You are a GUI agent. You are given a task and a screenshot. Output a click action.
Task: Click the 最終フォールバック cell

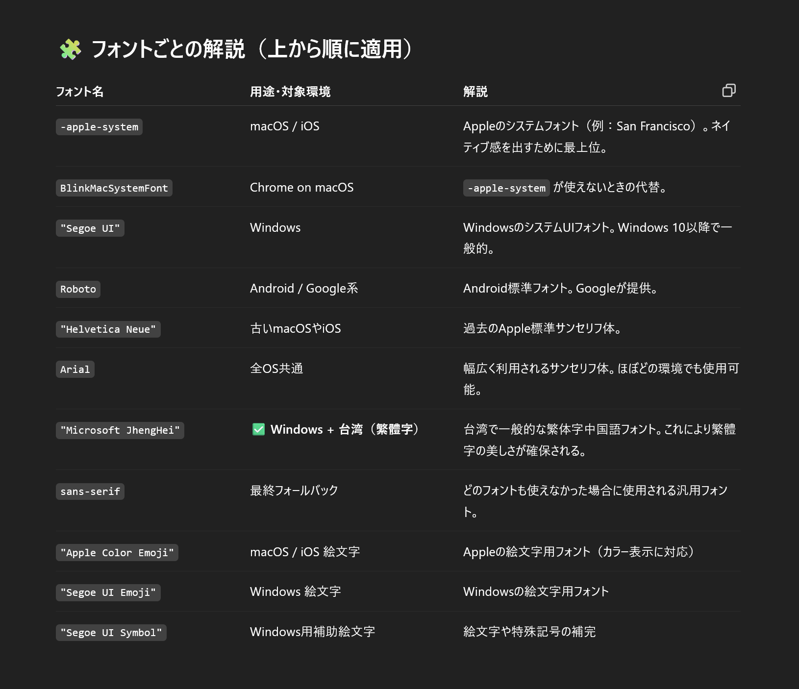coord(294,491)
